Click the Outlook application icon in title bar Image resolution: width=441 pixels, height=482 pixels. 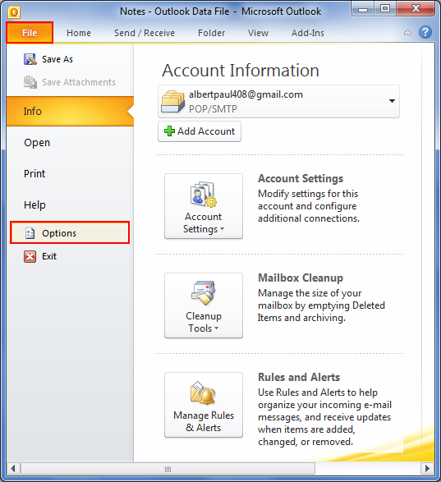(x=14, y=12)
